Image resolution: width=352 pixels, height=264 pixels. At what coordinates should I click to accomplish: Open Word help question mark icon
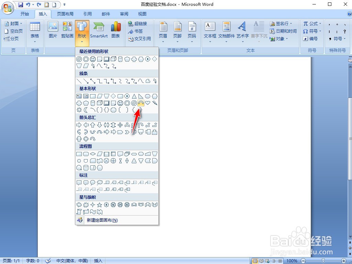pos(349,14)
